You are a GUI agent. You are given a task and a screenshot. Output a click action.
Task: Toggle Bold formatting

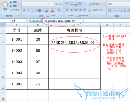point(24,10)
